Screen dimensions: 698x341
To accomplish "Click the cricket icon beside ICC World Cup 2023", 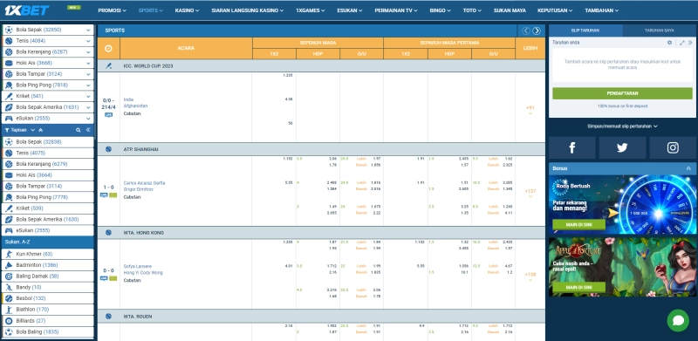I will (108, 66).
